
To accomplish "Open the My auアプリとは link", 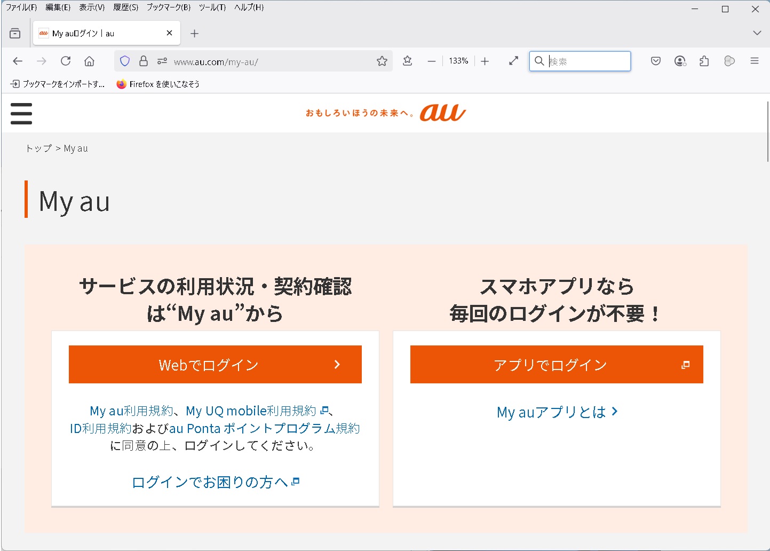I will (557, 412).
